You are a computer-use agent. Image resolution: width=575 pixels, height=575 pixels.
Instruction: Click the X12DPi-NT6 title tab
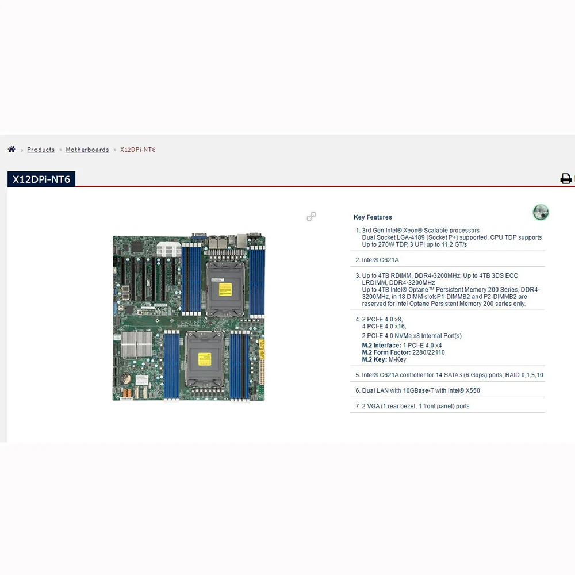41,179
